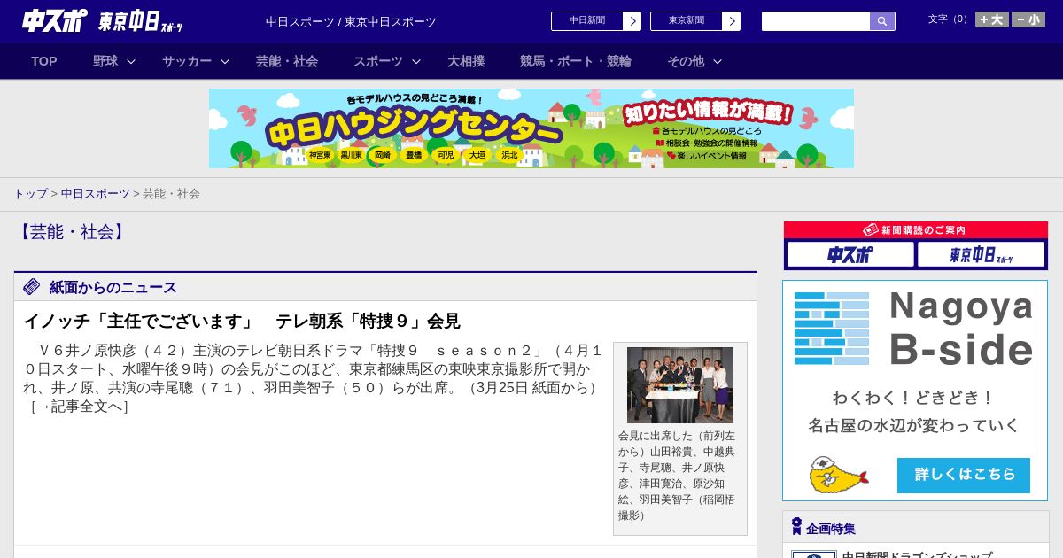The width and height of the screenshot is (1063, 558).
Task: Click 中スポ subscription button in sidebar
Action: tap(850, 254)
